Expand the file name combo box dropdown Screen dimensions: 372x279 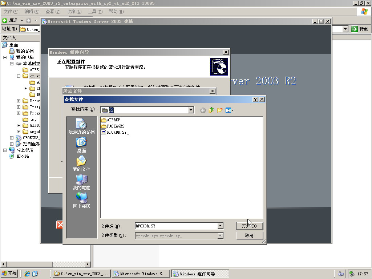tap(220, 226)
